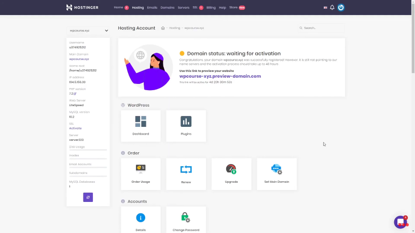Click the Renew hosting icon
The height and width of the screenshot is (233, 415).
[186, 169]
